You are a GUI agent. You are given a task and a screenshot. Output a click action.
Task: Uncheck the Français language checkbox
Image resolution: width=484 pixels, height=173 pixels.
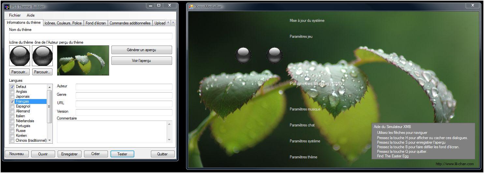click(12, 101)
